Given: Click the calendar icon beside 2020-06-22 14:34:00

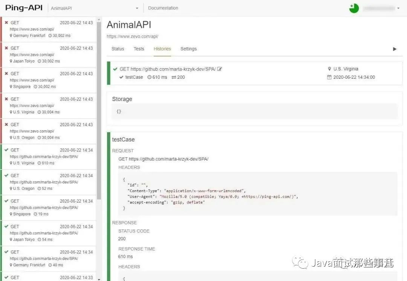Looking at the screenshot, I should (329, 77).
